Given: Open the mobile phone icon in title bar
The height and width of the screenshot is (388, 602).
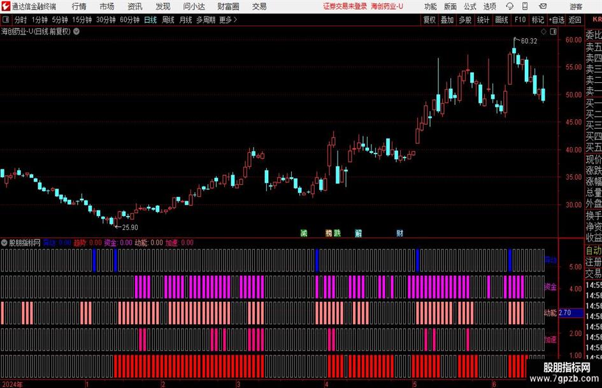Looking at the screenshot, I should (525, 6).
